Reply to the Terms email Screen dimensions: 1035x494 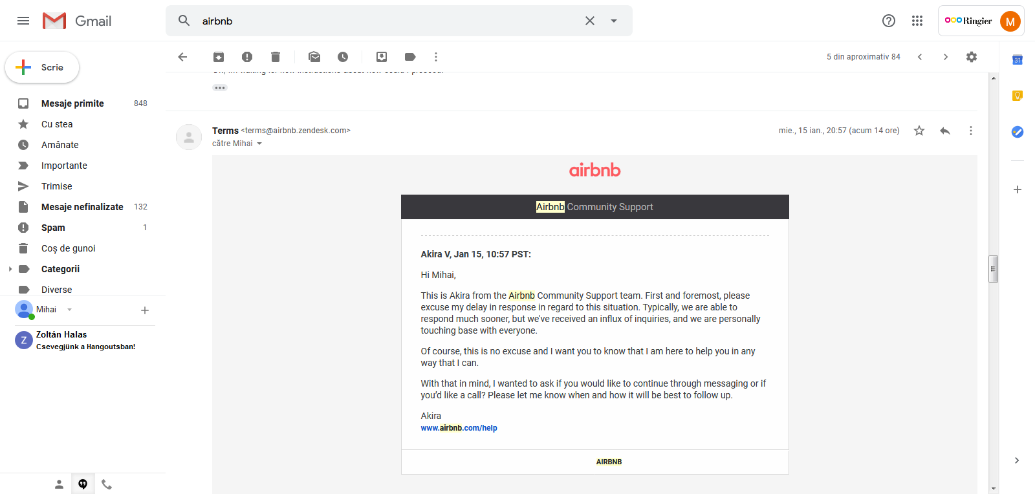[x=945, y=131]
